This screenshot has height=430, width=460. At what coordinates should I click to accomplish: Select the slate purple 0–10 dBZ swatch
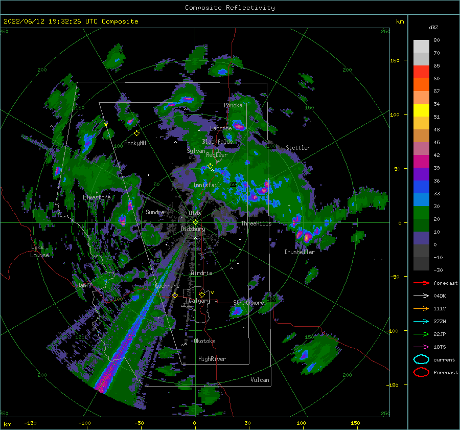tap(421, 238)
